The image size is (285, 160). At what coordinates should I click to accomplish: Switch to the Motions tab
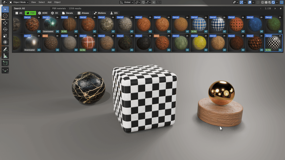pyautogui.click(x=100, y=13)
